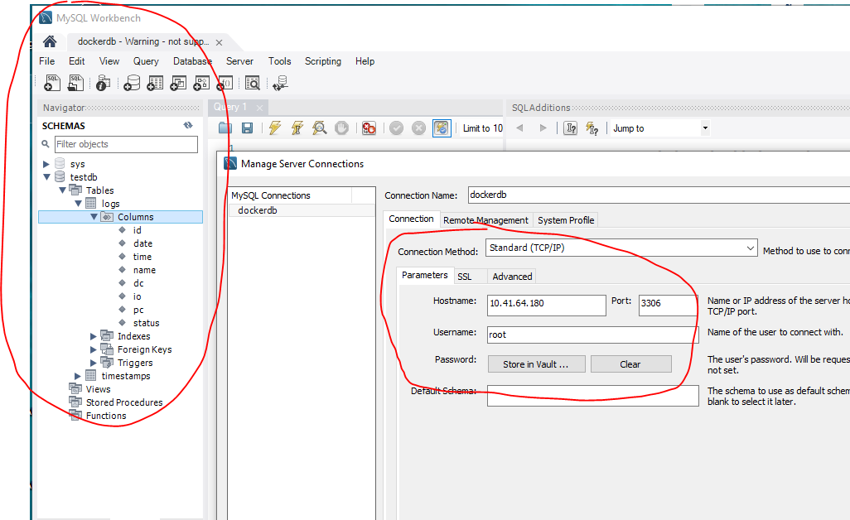Select the Advanced parameters tab
The height and width of the screenshot is (520, 850).
[512, 277]
